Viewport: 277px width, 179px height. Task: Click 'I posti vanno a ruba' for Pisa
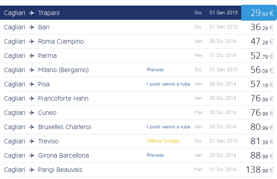click(x=168, y=84)
